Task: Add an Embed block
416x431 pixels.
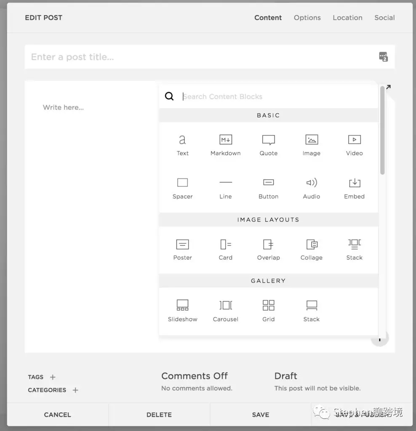Action: click(354, 186)
